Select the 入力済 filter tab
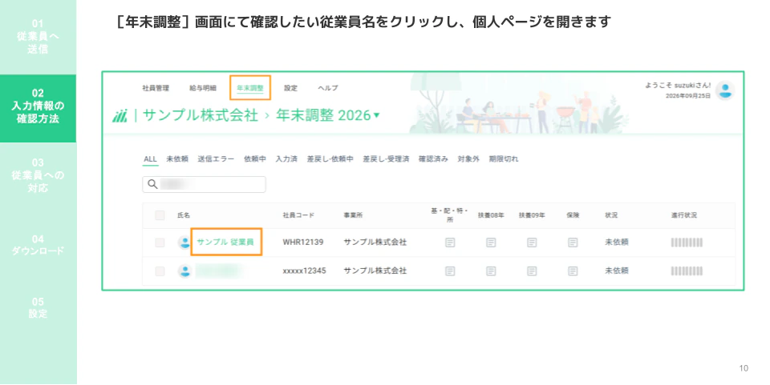Image resolution: width=770 pixels, height=385 pixels. tap(286, 159)
